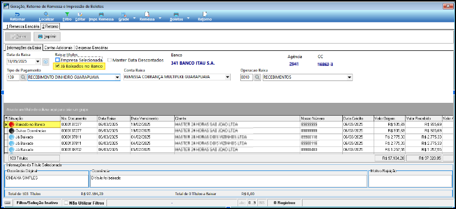Click the black status ball of Outras Ocorrências row
456x209 pixels.
[x=12, y=131]
